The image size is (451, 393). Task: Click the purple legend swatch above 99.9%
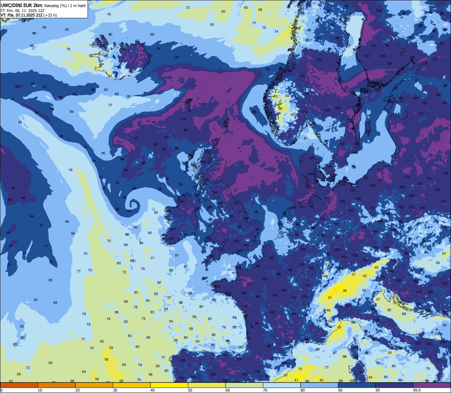pos(432,385)
